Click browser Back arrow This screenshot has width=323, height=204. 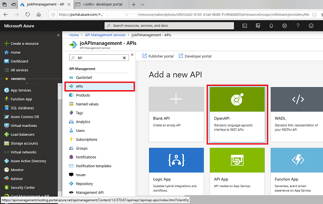click(6, 14)
